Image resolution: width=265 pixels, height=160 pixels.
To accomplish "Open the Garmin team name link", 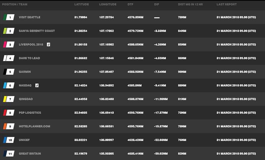I will 25,72.
